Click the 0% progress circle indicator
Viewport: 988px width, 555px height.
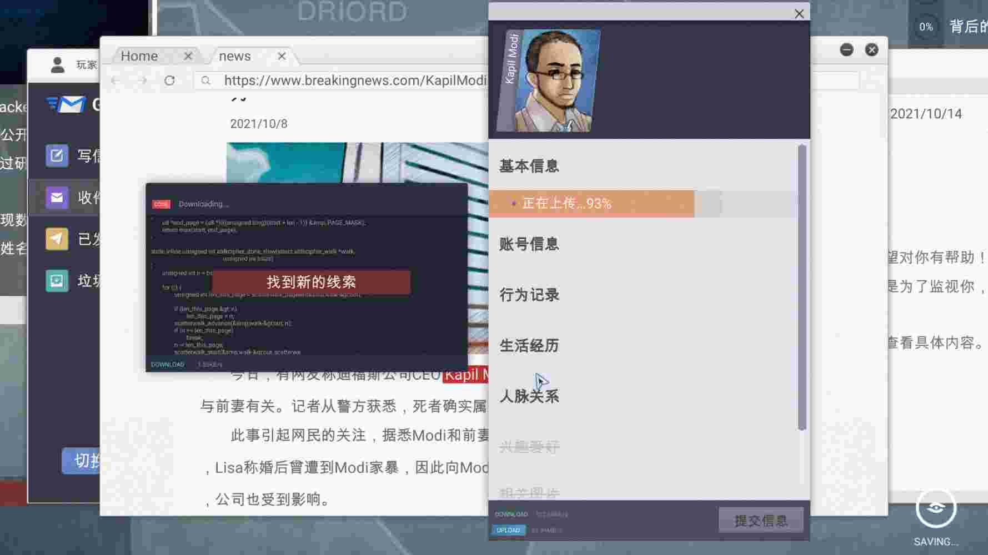pos(926,27)
